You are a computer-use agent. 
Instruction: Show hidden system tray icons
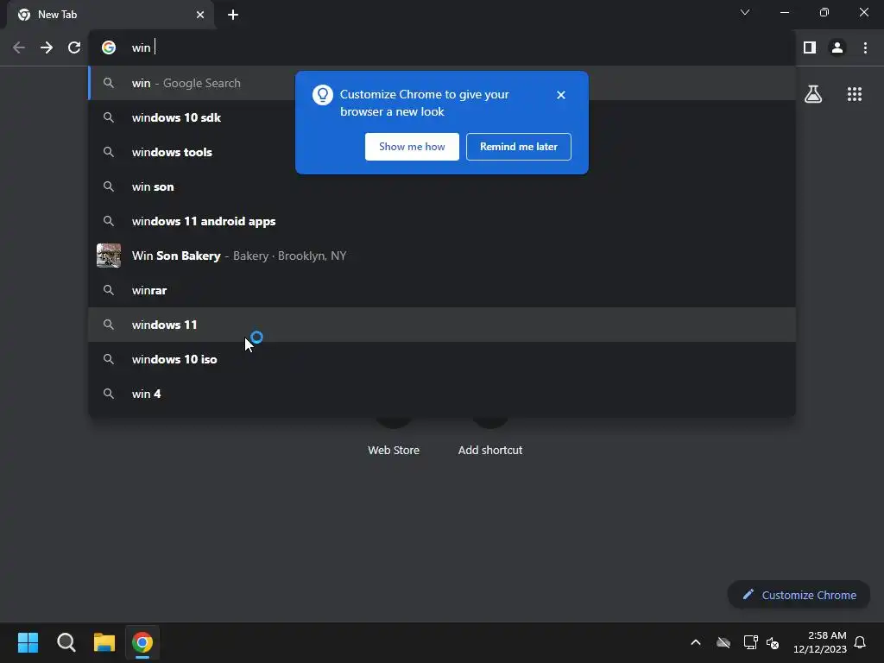tap(696, 642)
